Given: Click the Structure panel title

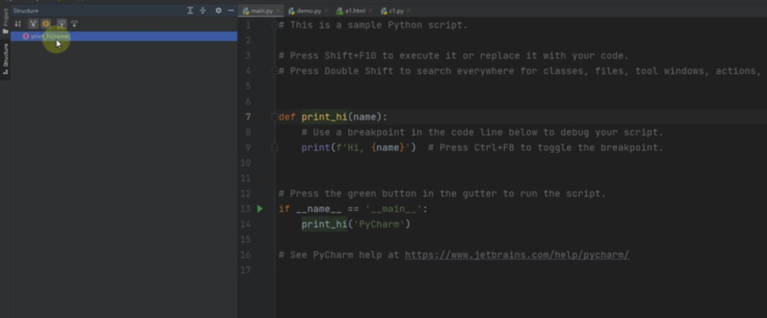Looking at the screenshot, I should (x=26, y=11).
